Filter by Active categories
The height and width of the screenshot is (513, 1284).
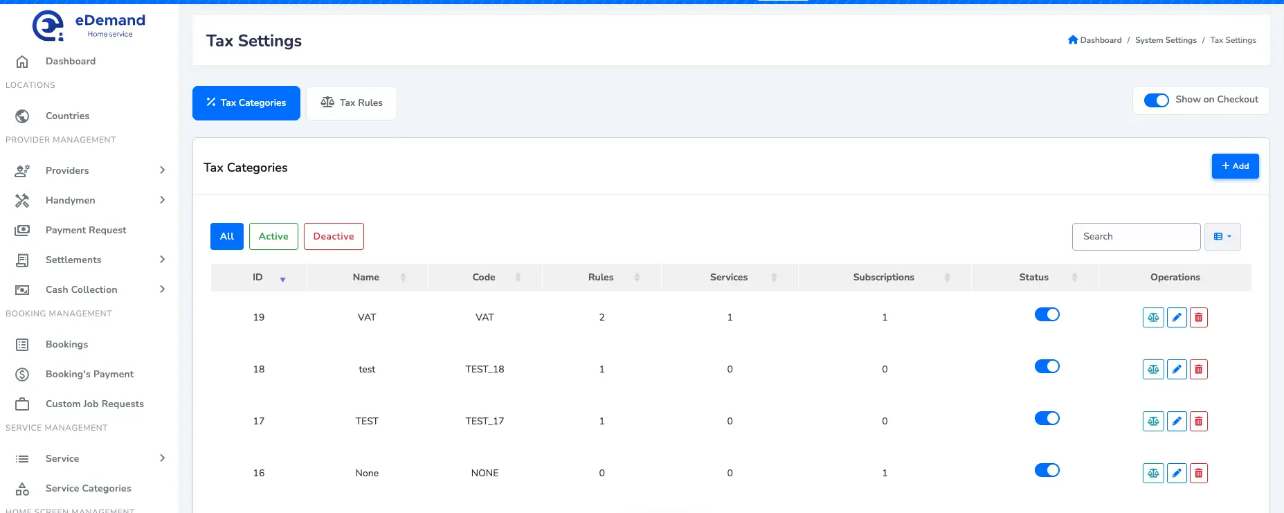point(273,236)
